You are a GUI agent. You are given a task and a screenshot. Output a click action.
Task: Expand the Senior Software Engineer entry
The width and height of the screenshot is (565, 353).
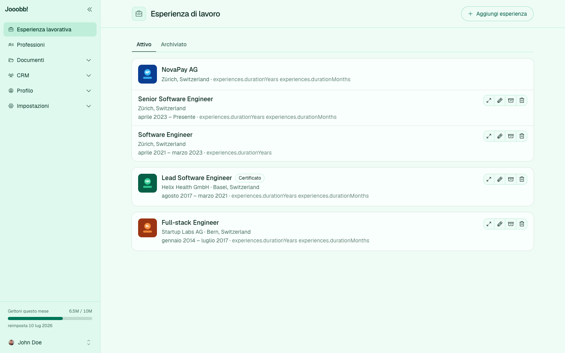[489, 100]
